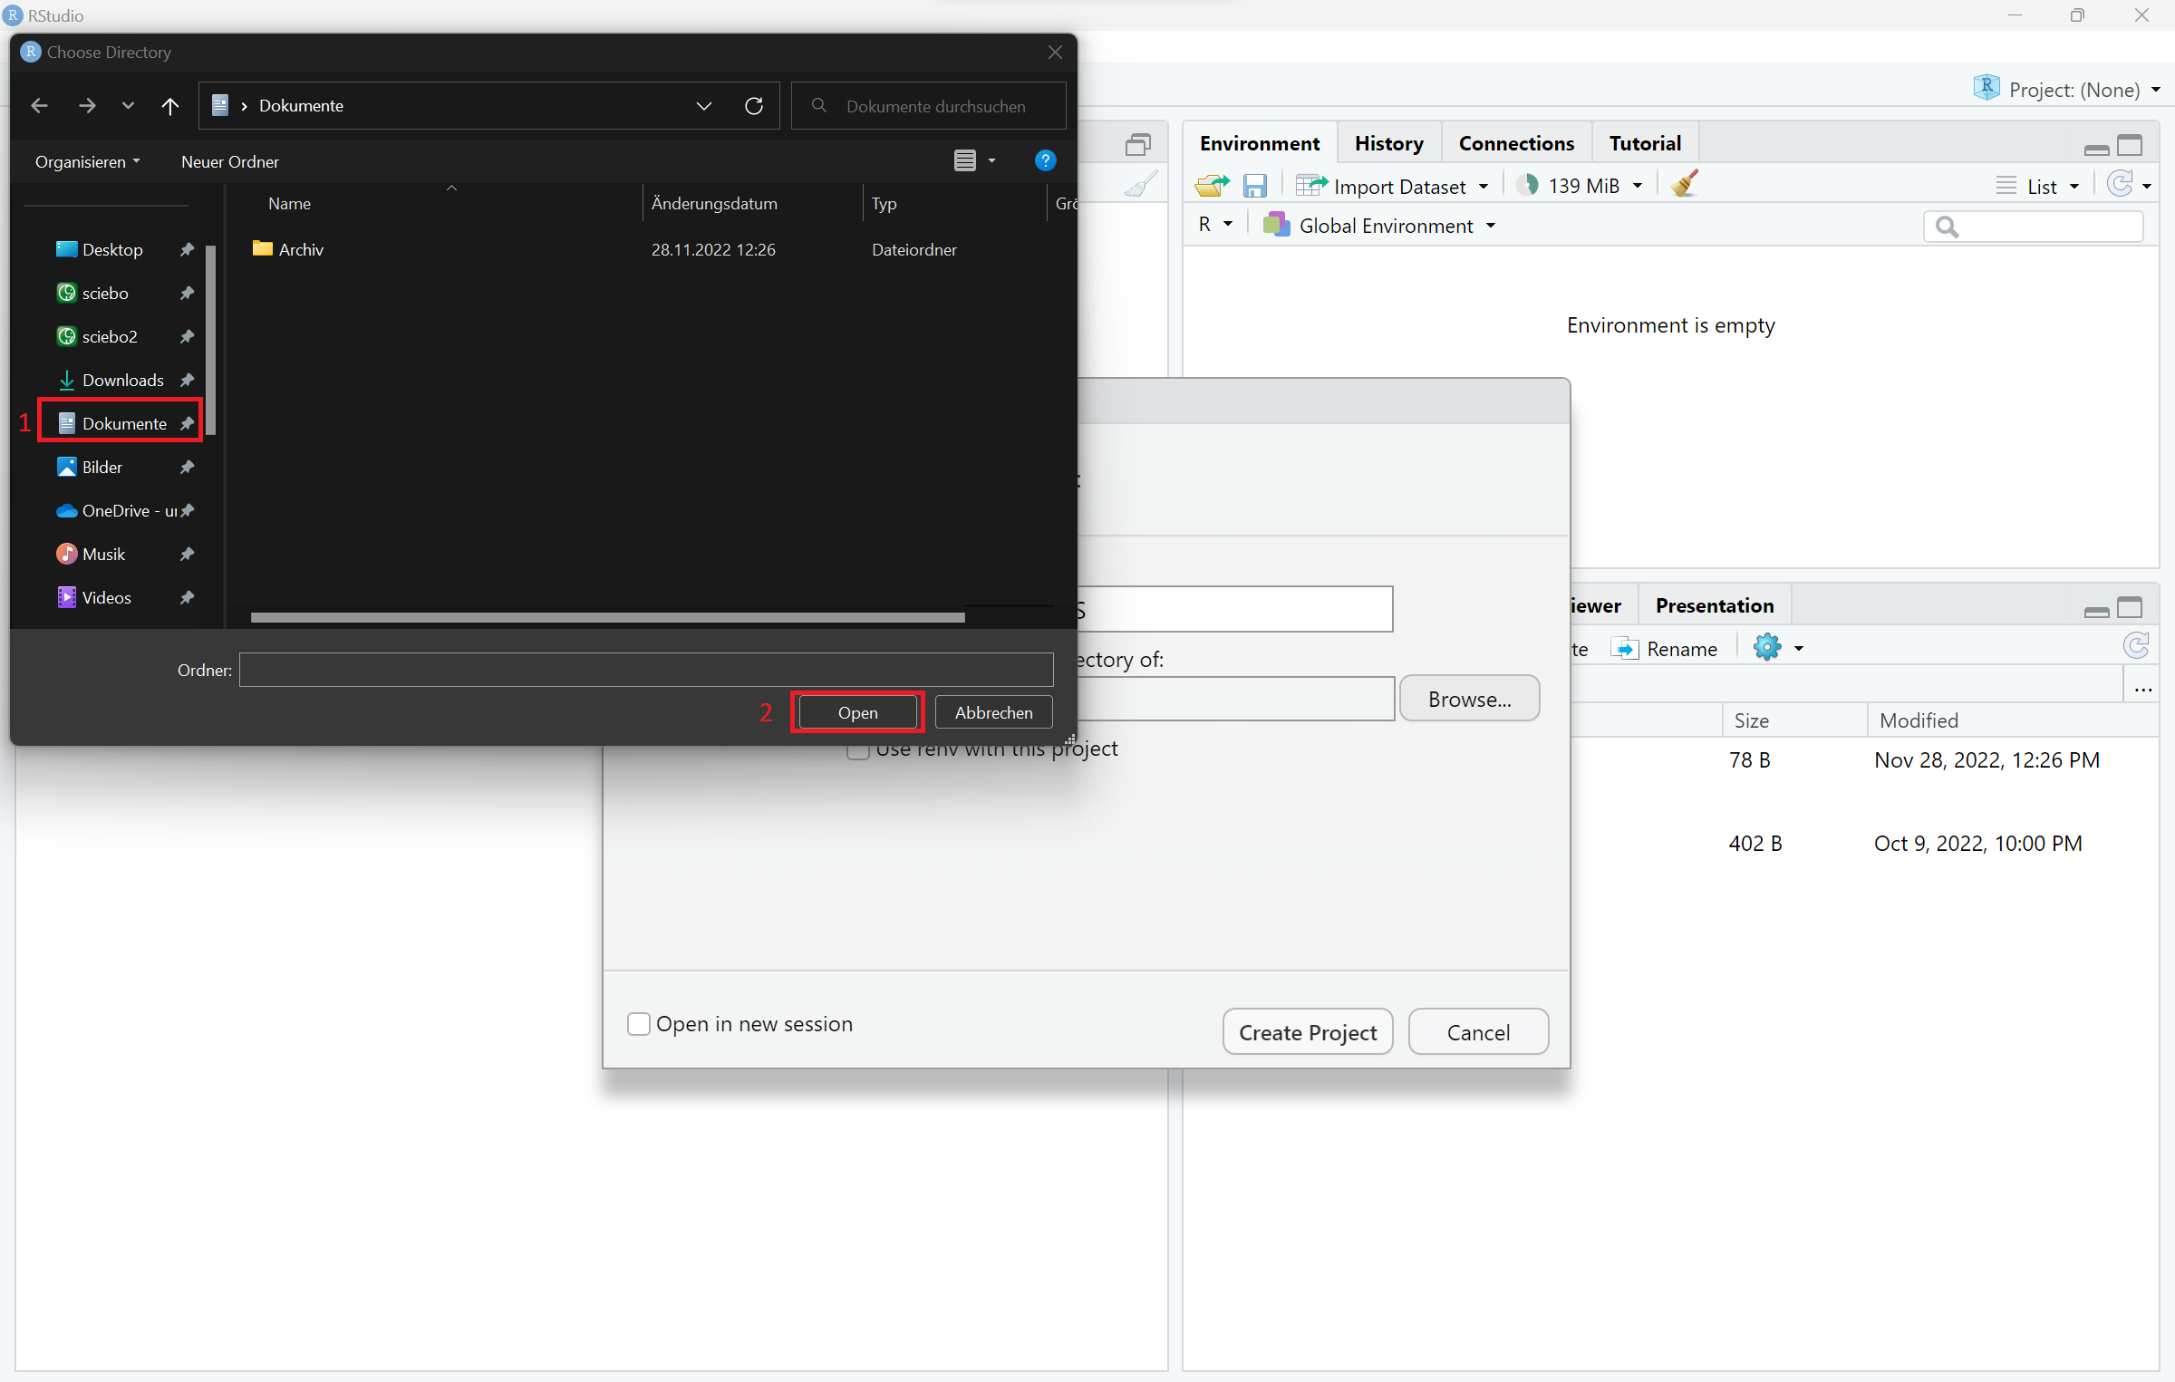This screenshot has width=2175, height=1382.
Task: Select Downloads in the sidebar
Action: pyautogui.click(x=122, y=380)
